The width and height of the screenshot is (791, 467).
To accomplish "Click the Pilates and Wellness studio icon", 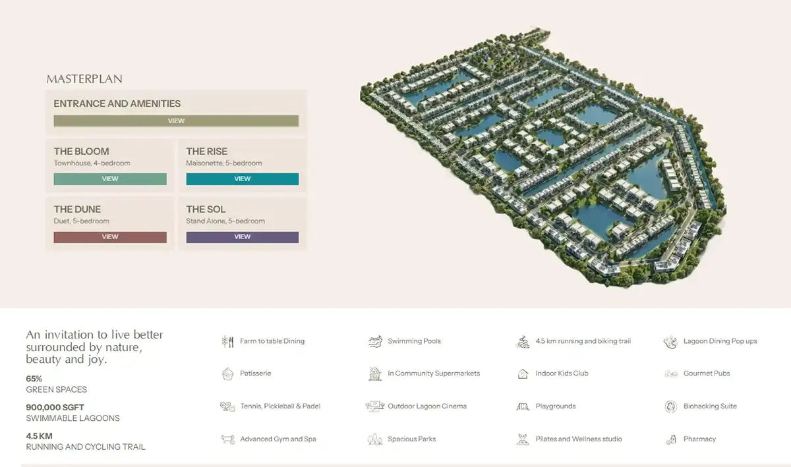I will tap(523, 439).
